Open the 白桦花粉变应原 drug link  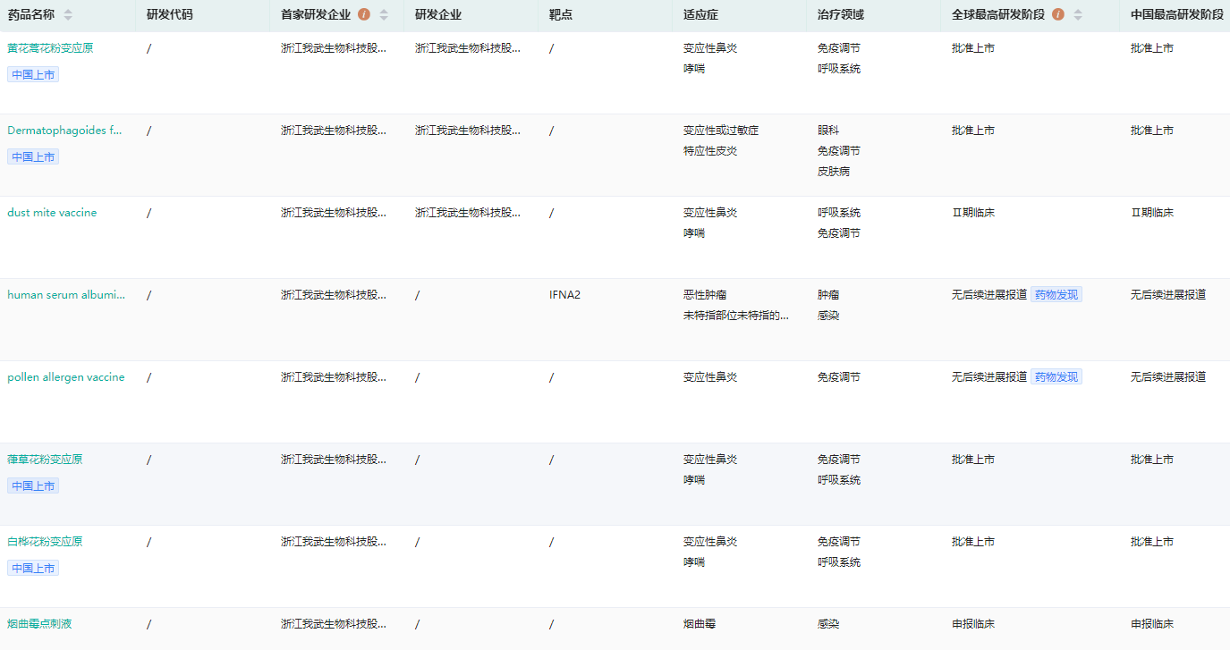[45, 542]
